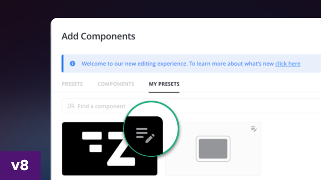
Task: Click the 'Add Components' heading
Action: click(98, 37)
